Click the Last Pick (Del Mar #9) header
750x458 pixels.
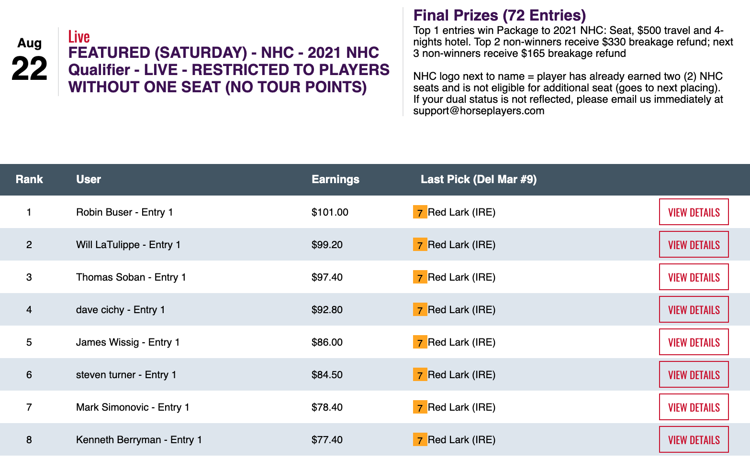(478, 179)
